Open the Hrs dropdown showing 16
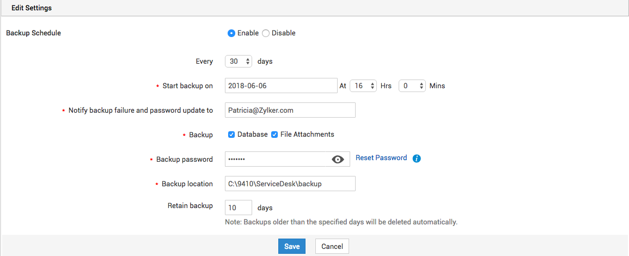 point(363,86)
